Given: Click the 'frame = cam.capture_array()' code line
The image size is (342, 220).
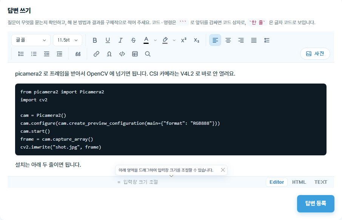Looking at the screenshot, I should point(57,139).
